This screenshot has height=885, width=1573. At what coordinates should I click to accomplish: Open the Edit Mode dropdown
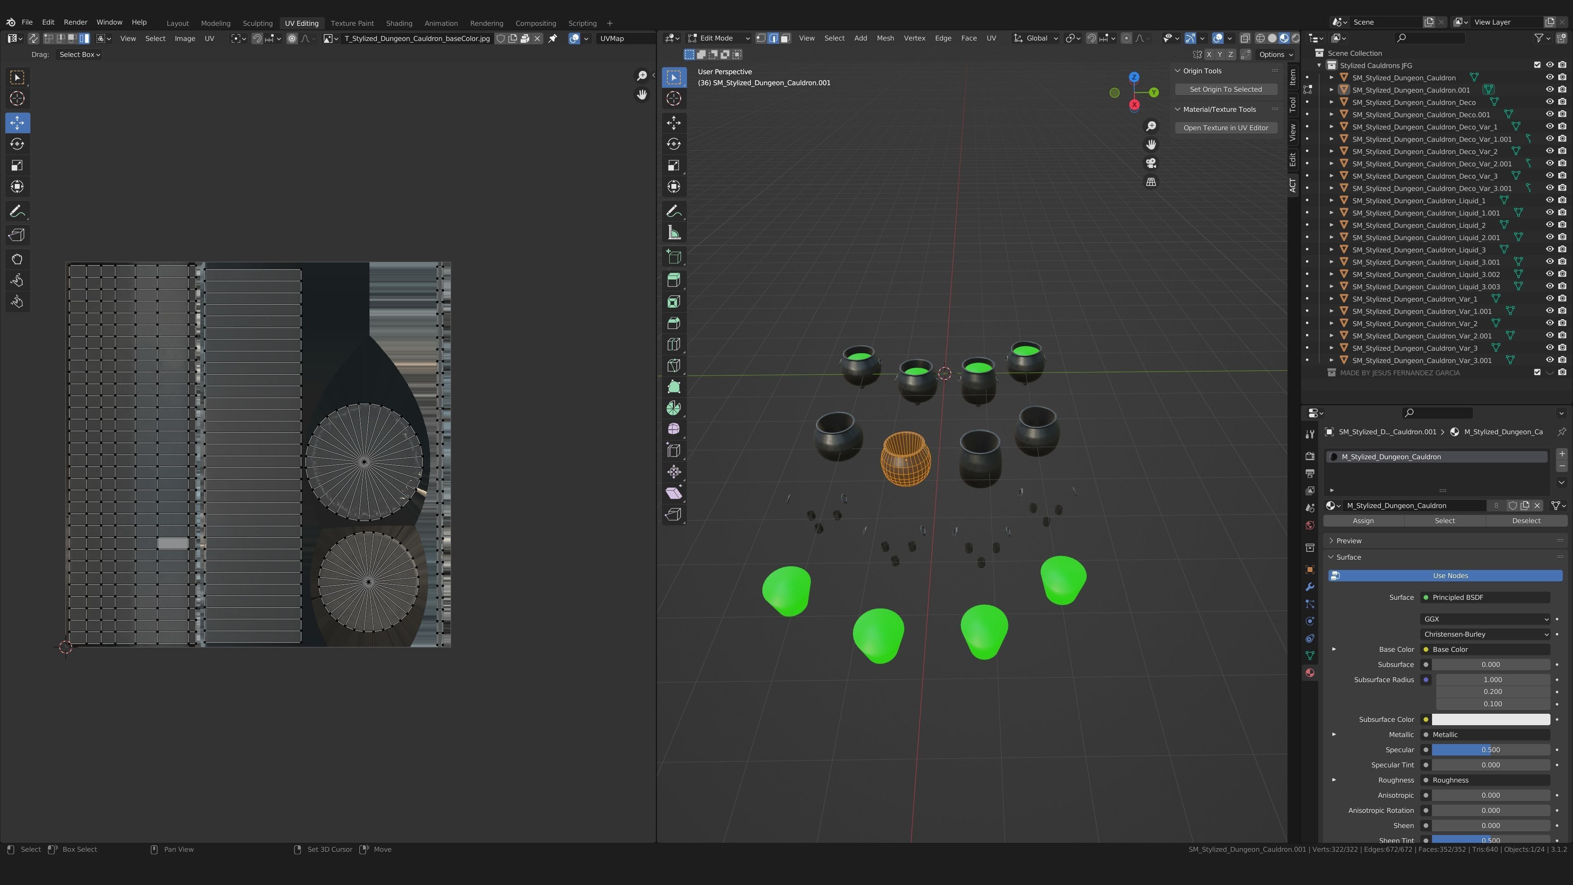(x=718, y=38)
